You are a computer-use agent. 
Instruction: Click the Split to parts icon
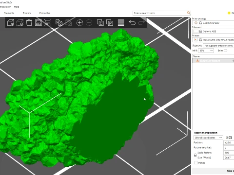[110, 23]
